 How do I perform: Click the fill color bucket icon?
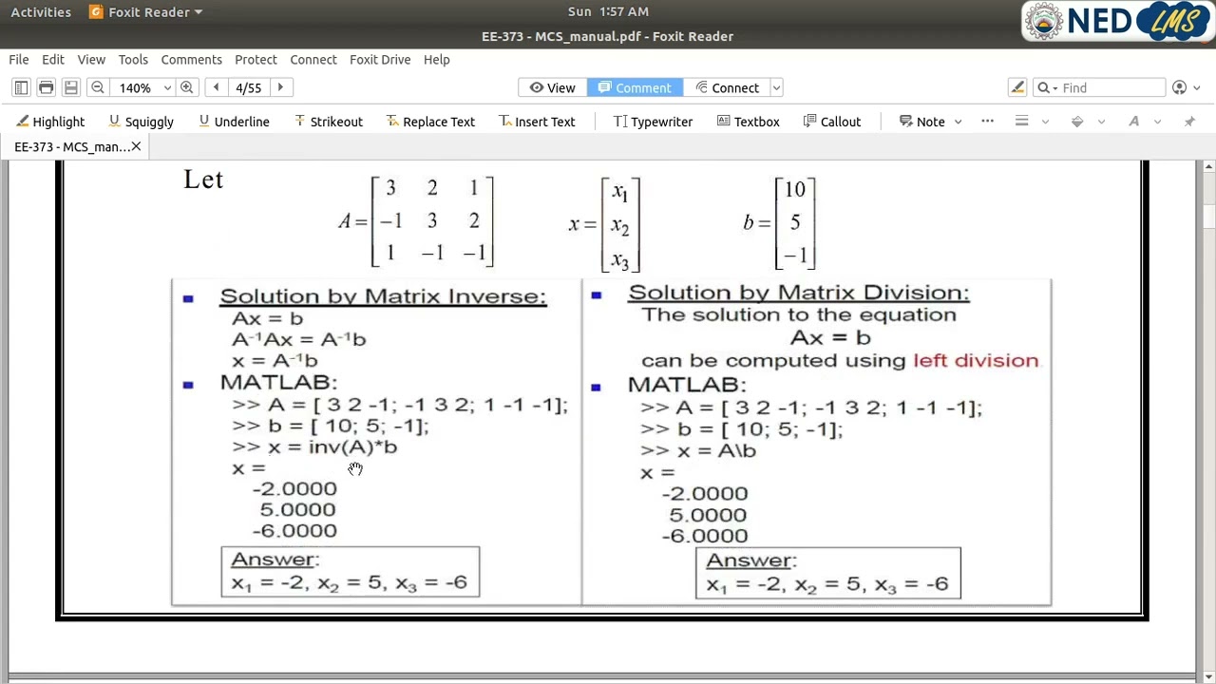[1077, 122]
